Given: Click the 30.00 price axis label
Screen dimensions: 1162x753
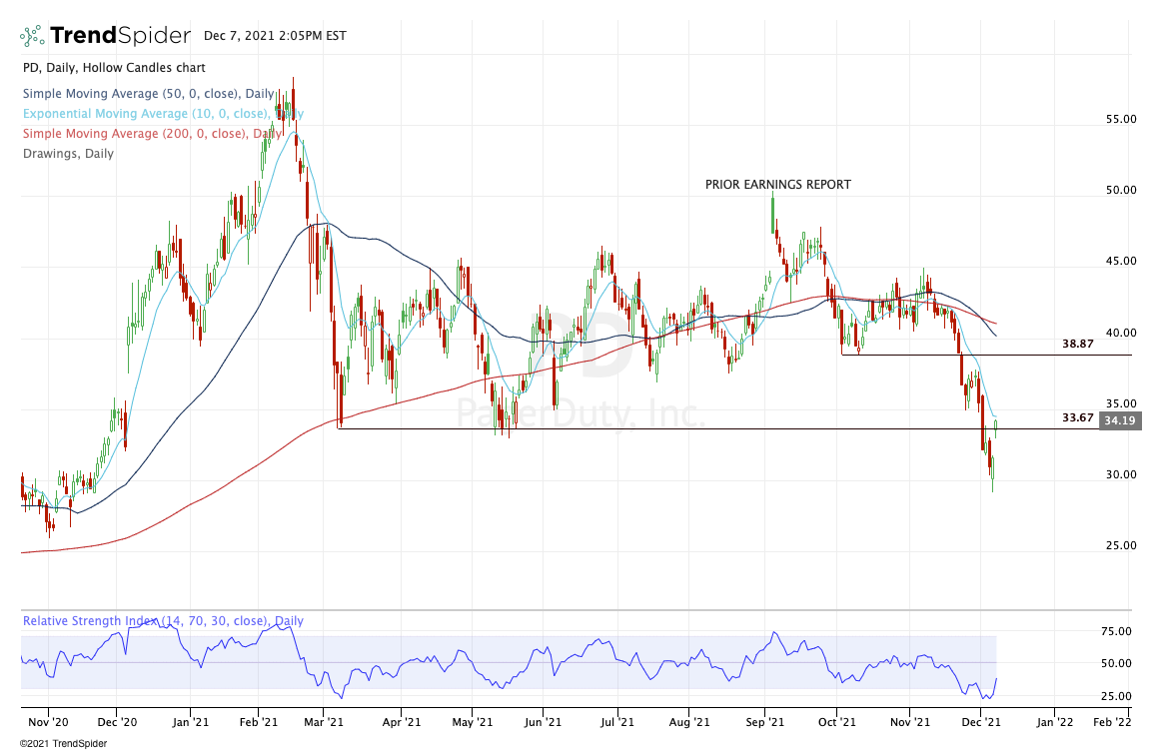Looking at the screenshot, I should tap(1121, 474).
